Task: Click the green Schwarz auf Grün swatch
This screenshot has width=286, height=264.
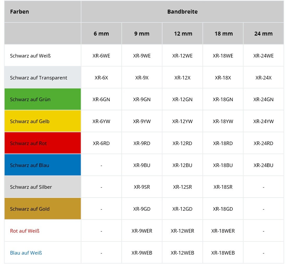Action: (43, 99)
